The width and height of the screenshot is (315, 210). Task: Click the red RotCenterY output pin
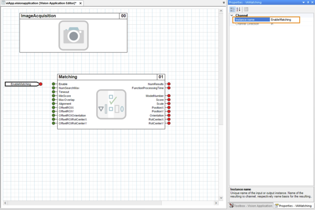point(169,123)
